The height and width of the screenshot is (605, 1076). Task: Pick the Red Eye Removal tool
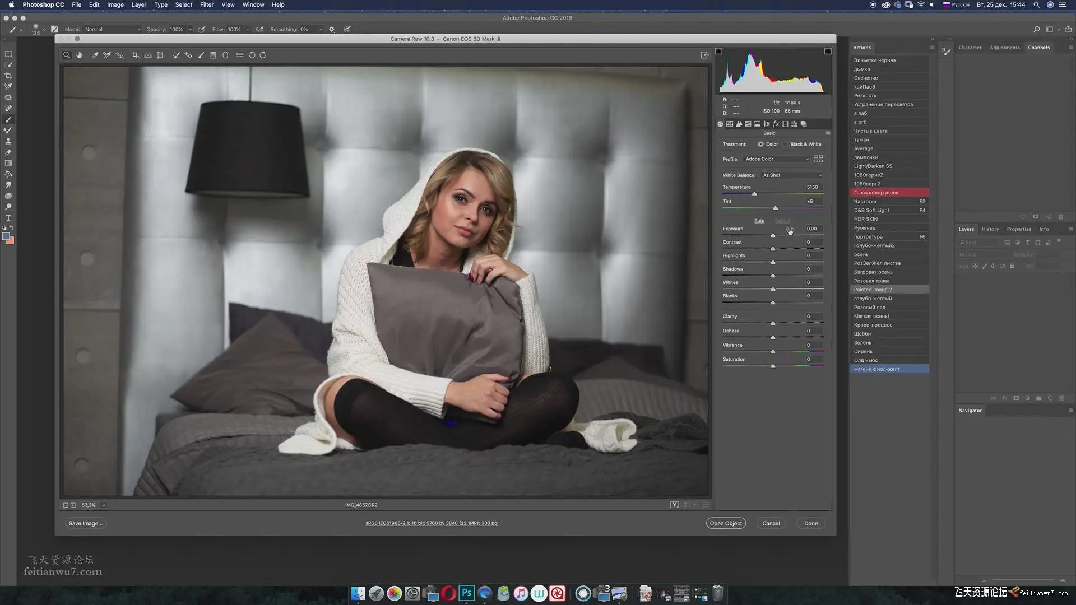click(188, 55)
